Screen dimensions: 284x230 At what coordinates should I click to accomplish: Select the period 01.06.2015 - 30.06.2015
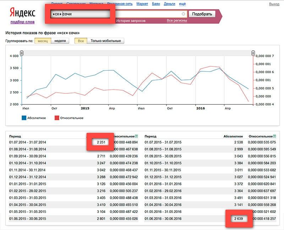tap(28, 219)
